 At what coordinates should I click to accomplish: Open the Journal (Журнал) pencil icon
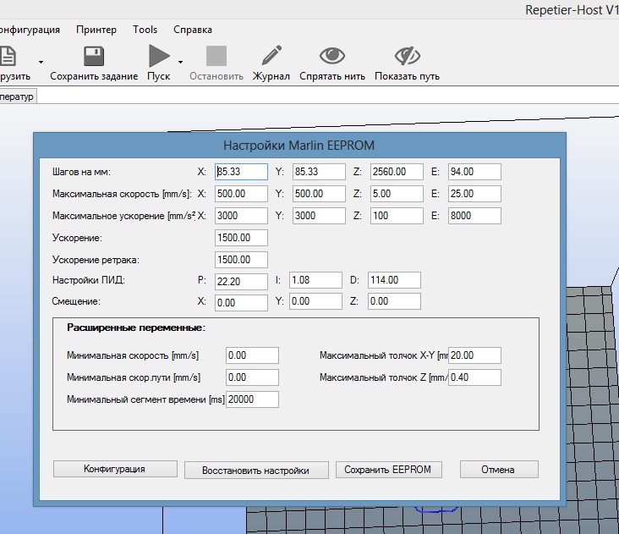pos(271,57)
